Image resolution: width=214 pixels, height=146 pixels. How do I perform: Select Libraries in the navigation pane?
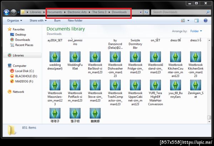(18, 55)
